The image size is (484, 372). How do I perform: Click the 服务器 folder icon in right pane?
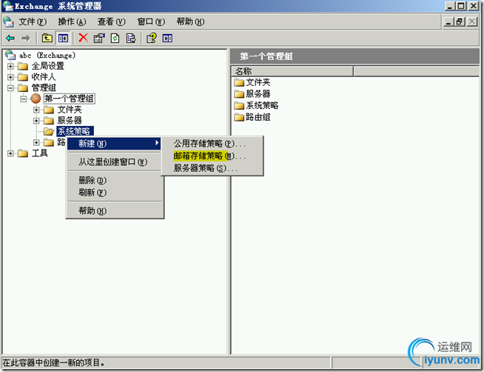click(x=239, y=94)
